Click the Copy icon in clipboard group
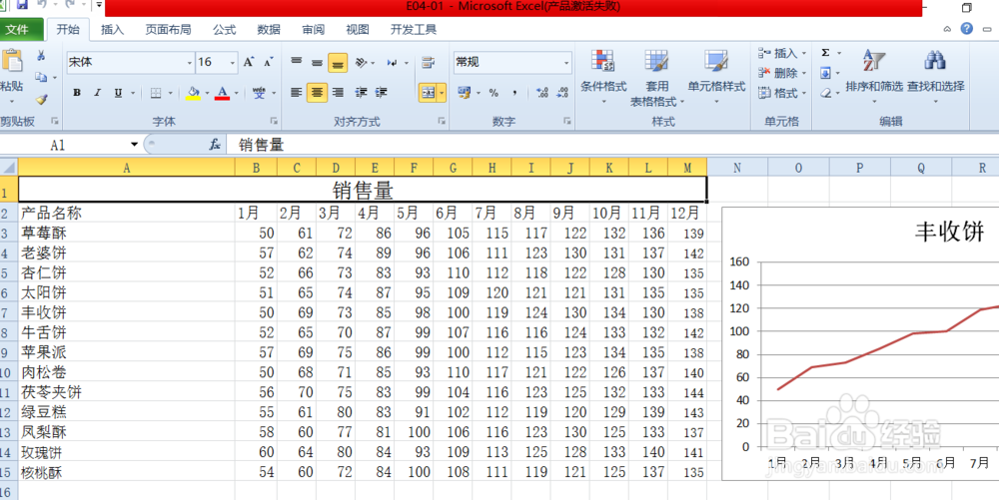Viewport: 999px width, 500px height. click(42, 77)
